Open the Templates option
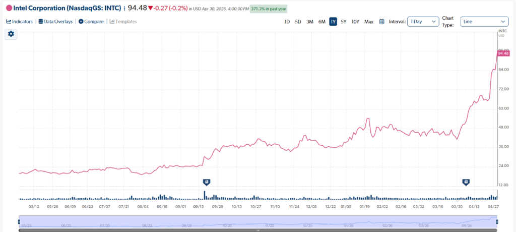The width and height of the screenshot is (516, 232). click(123, 21)
